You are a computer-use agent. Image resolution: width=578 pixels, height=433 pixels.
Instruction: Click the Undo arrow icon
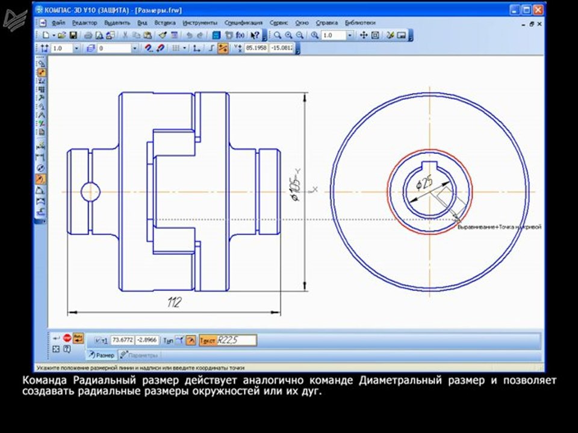point(189,35)
